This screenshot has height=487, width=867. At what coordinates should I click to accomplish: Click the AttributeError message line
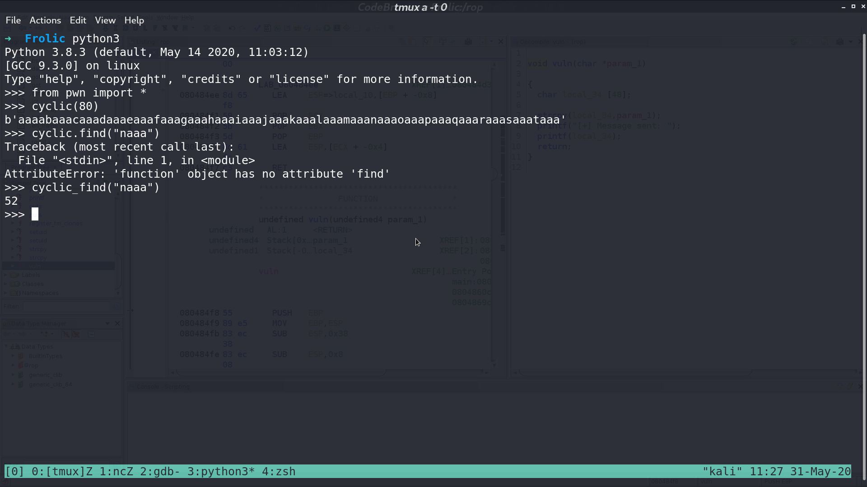197,174
